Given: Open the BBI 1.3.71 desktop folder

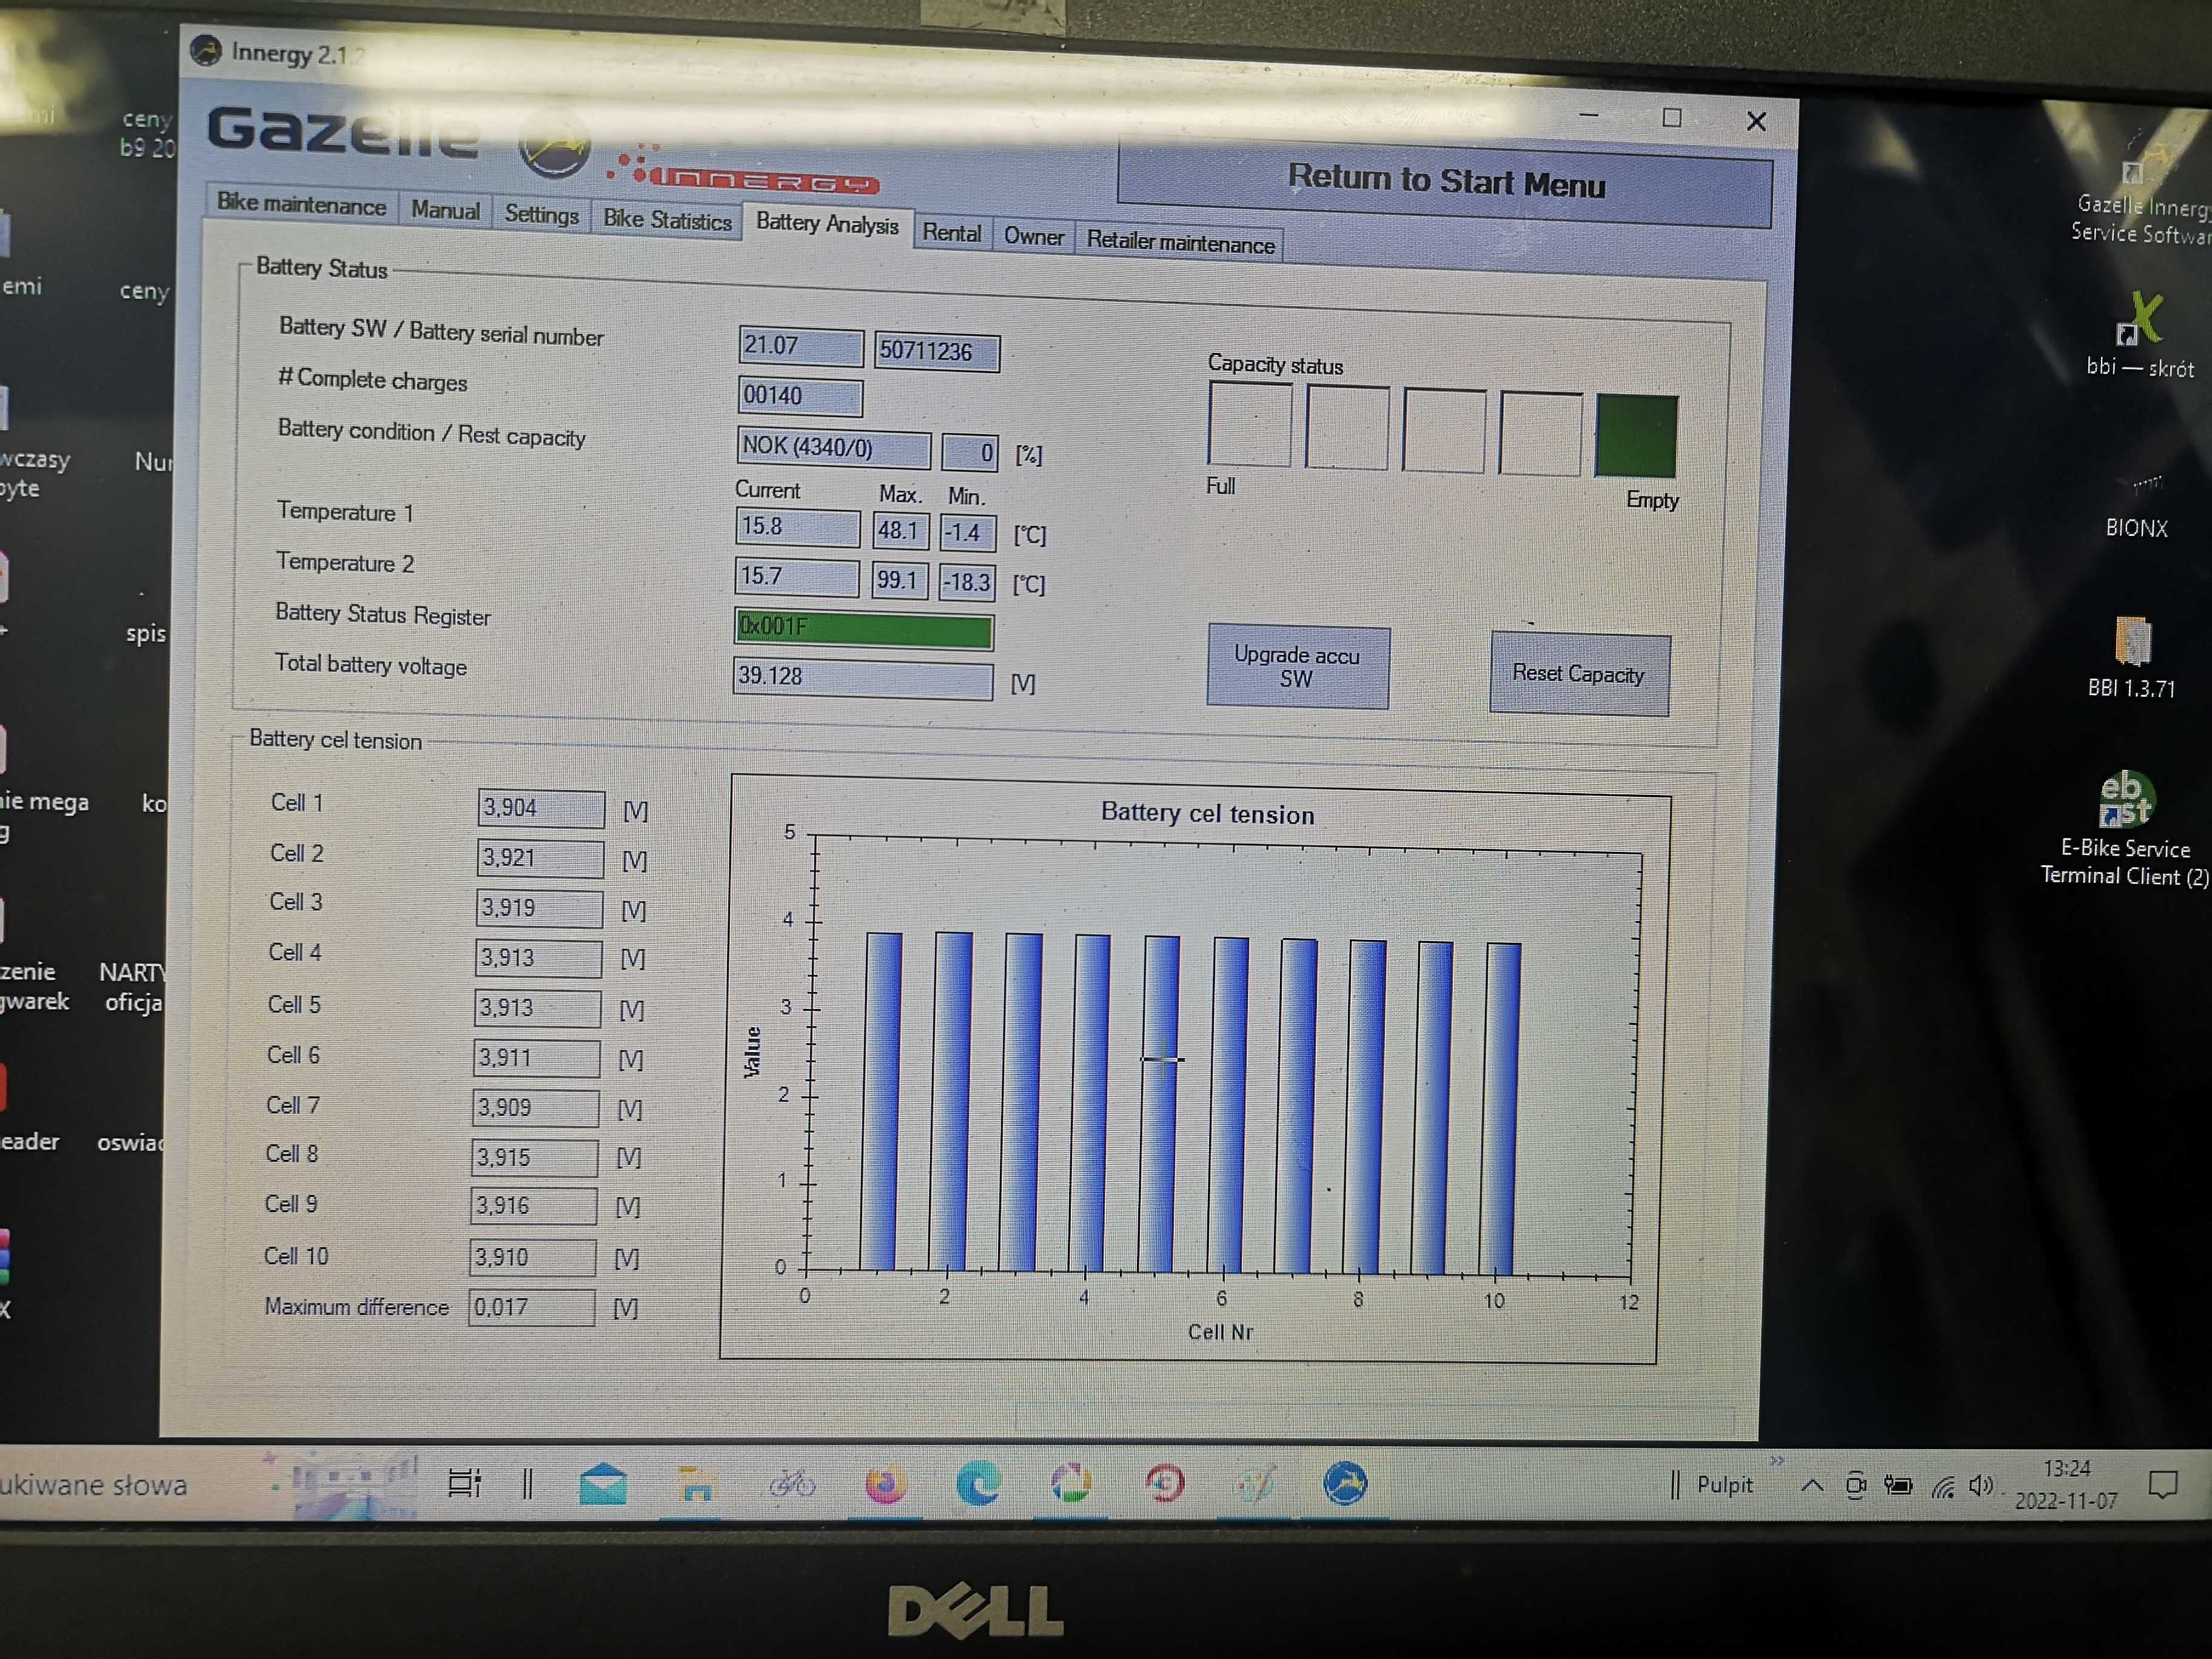Looking at the screenshot, I should tap(2131, 657).
